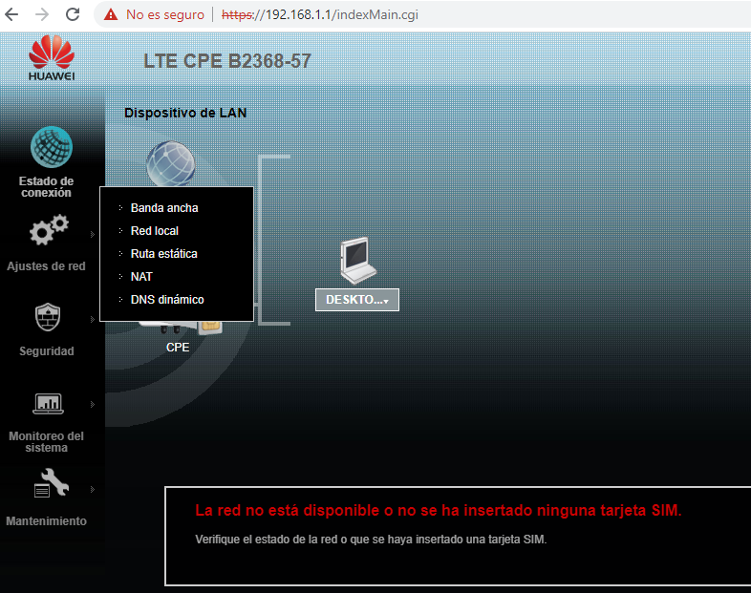Reload the page with refresh icon
This screenshot has width=751, height=593.
pyautogui.click(x=73, y=14)
